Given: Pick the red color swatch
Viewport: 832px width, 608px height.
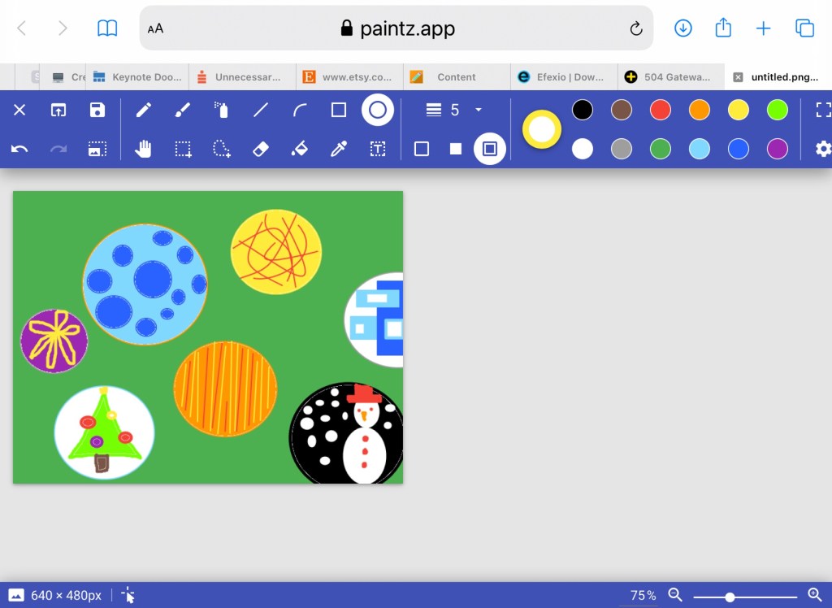Looking at the screenshot, I should pos(661,110).
